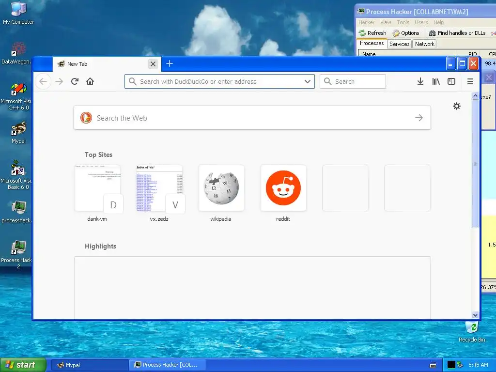
Task: Click the taskbar clock showing 5:45 AM
Action: point(478,365)
